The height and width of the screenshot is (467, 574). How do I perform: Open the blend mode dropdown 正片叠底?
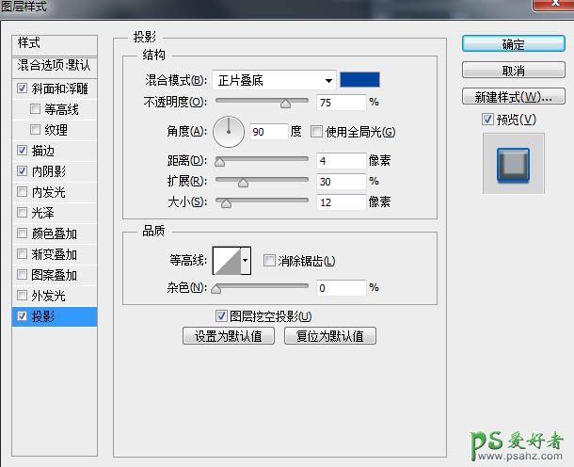[274, 80]
